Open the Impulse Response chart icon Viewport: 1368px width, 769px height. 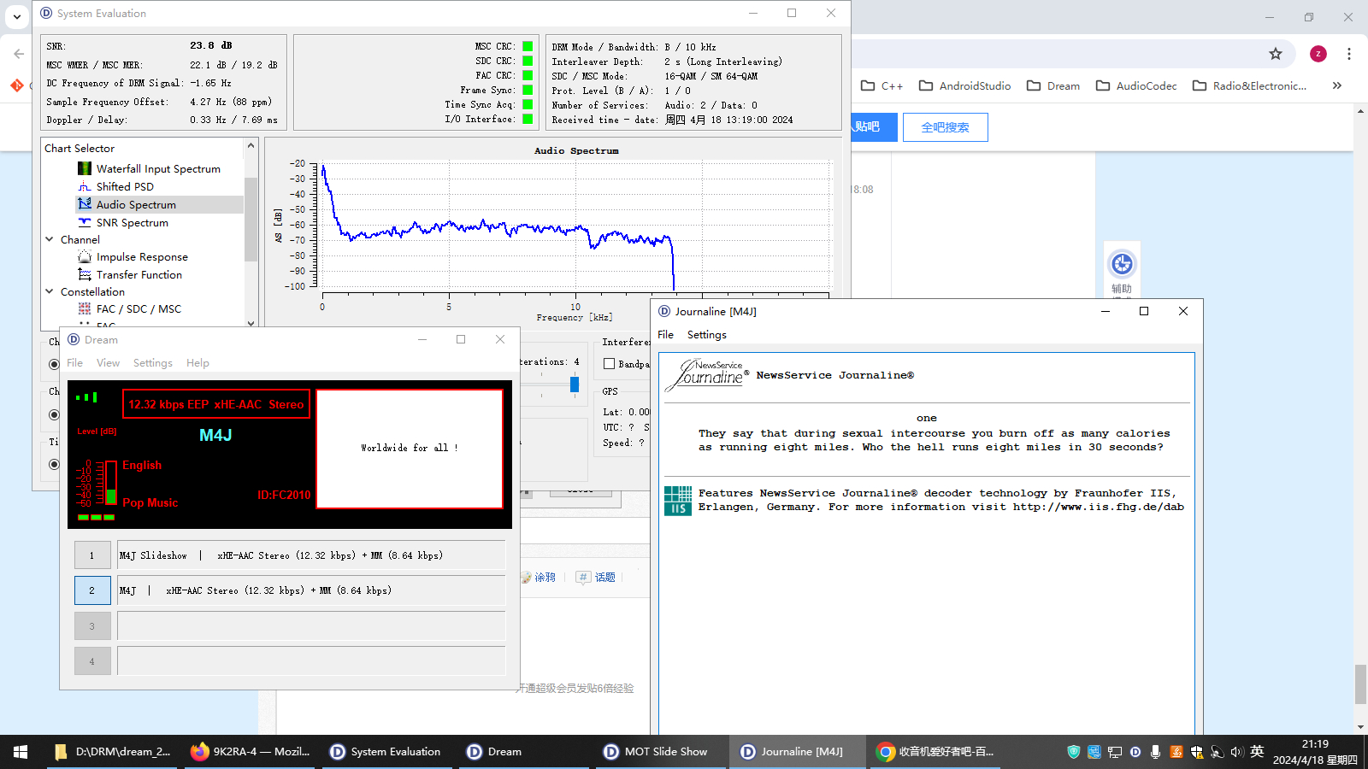pos(85,256)
